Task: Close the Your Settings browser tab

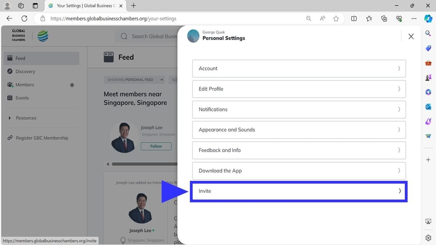Action: [121, 6]
